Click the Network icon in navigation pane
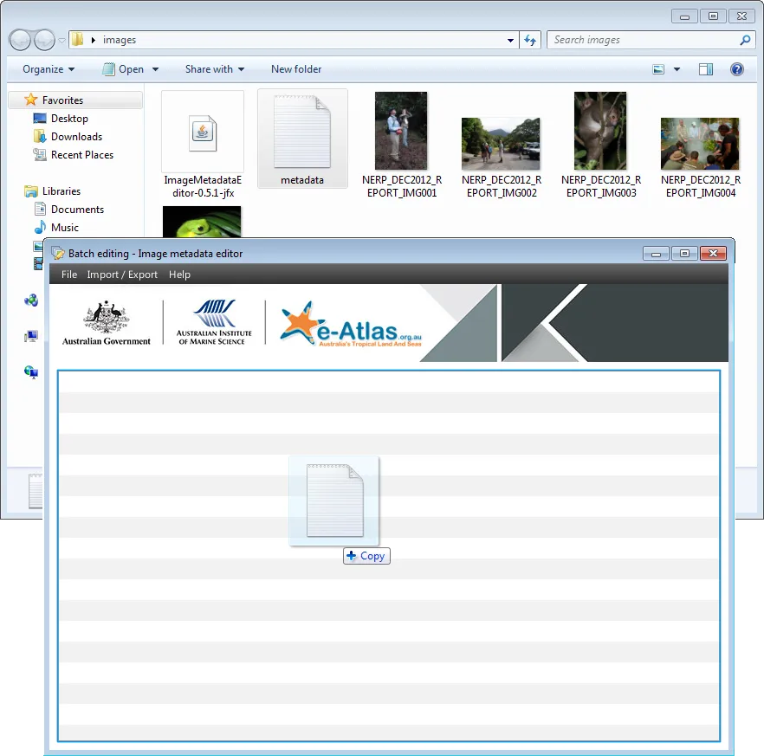This screenshot has width=764, height=756. [31, 372]
